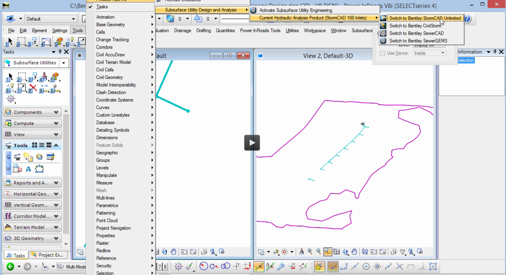Open the Subsurface Utilities task dropdown
This screenshot has width=506, height=275.
coord(64,63)
